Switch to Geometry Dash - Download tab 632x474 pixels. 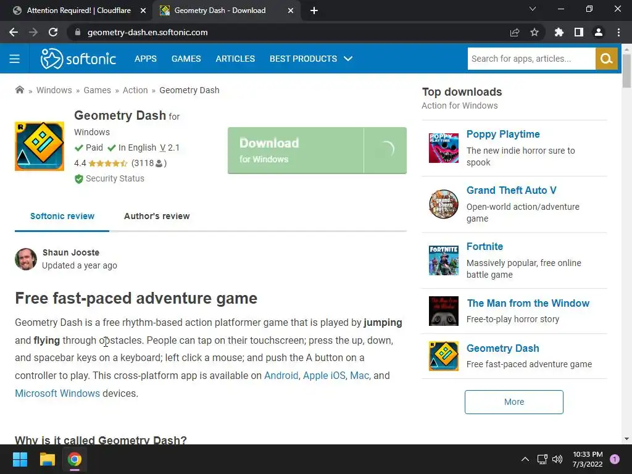(227, 10)
